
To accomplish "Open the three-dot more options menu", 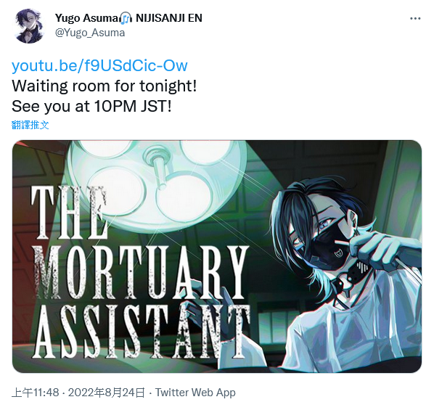I will tap(415, 19).
